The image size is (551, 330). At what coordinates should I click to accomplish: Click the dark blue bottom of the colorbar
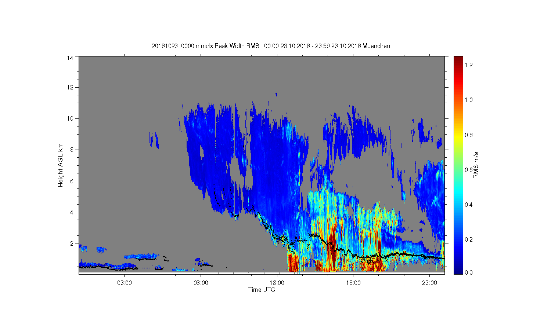point(458,271)
